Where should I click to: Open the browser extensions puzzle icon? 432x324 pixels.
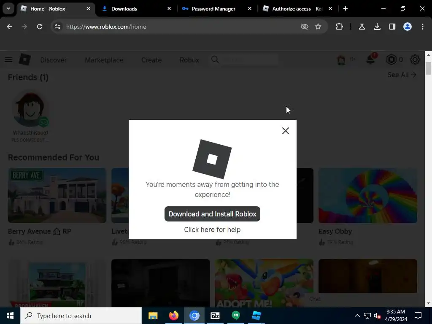click(x=340, y=27)
